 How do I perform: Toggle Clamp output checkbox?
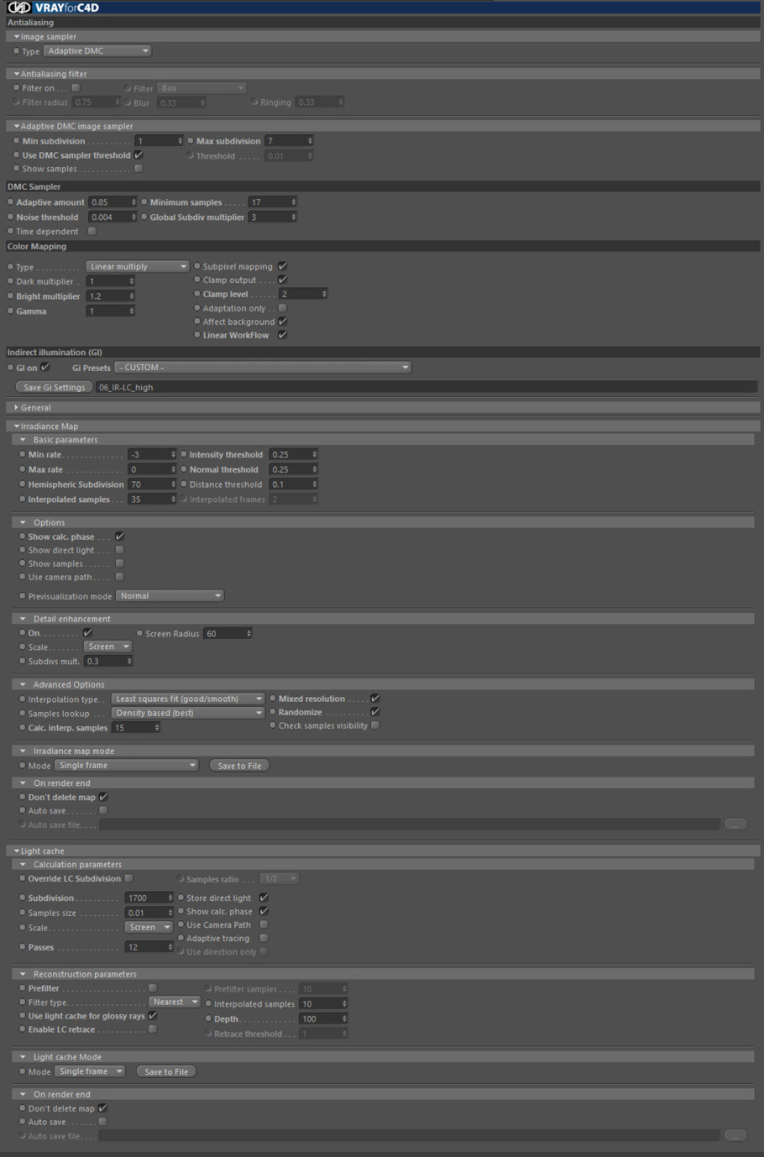point(283,280)
